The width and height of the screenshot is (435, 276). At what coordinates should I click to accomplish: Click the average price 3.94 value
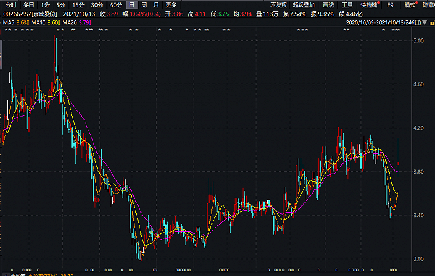tap(246, 14)
